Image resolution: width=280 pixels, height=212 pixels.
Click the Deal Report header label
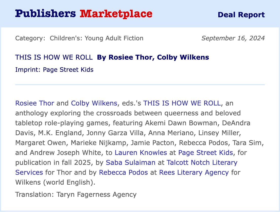241,15
